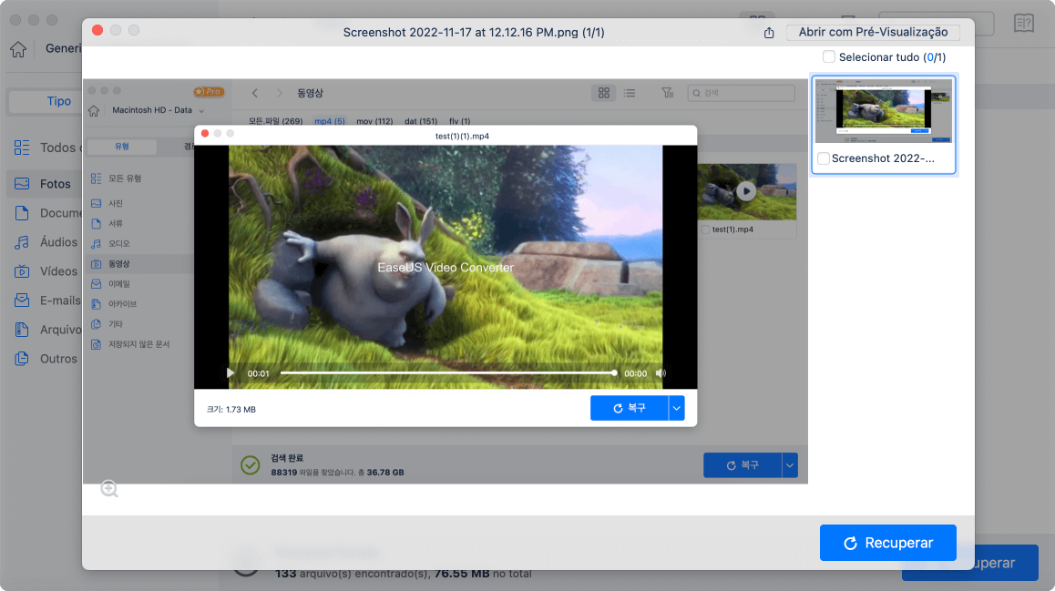The image size is (1055, 591).
Task: Play the test(1)(1).mp4 video
Action: point(230,373)
